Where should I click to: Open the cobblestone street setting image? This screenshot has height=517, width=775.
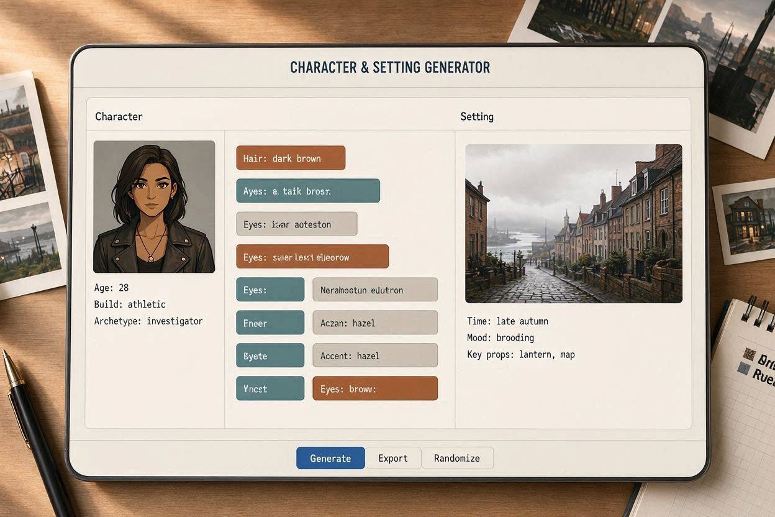pyautogui.click(x=574, y=224)
